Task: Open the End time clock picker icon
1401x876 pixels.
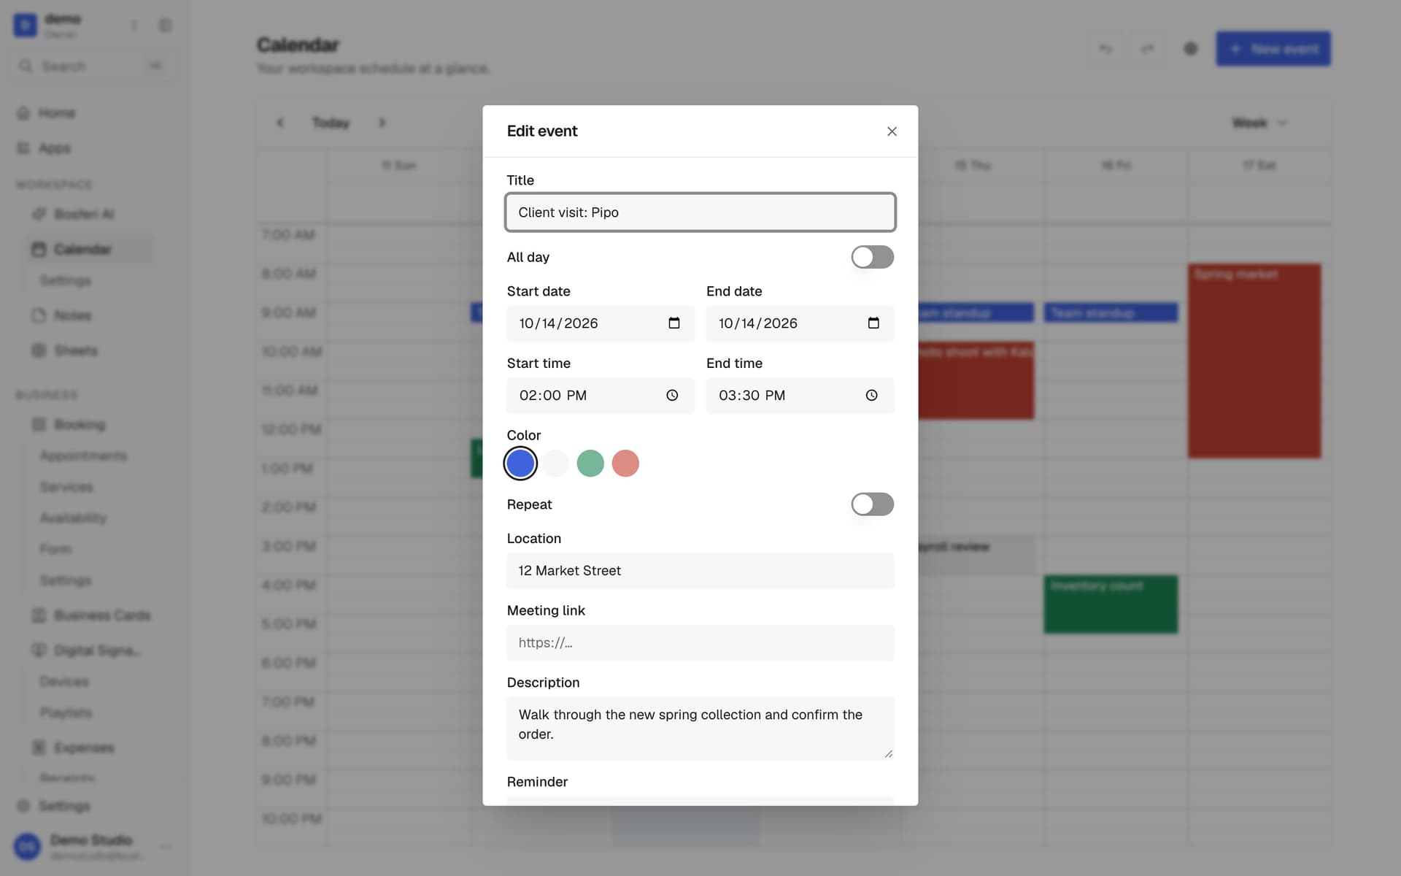Action: (x=871, y=396)
